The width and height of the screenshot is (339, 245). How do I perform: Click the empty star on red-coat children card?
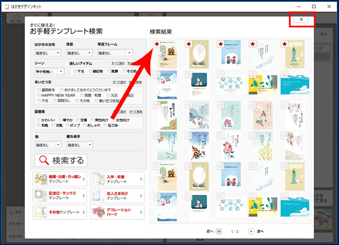tap(221, 166)
